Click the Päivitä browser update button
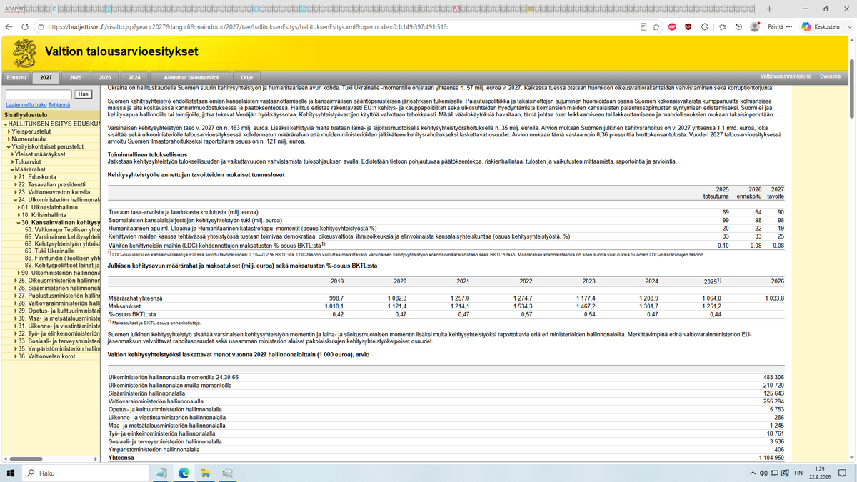The height and width of the screenshot is (482, 857). coord(779,26)
